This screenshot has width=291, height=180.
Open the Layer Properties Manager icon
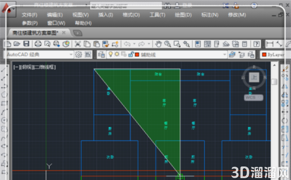[102, 55]
